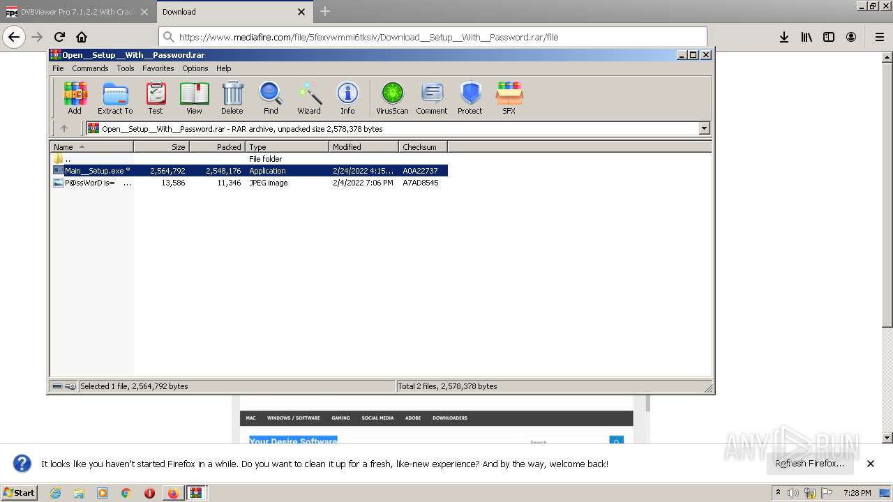Launch the Wizard tool
Image resolution: width=893 pixels, height=502 pixels.
click(x=309, y=98)
